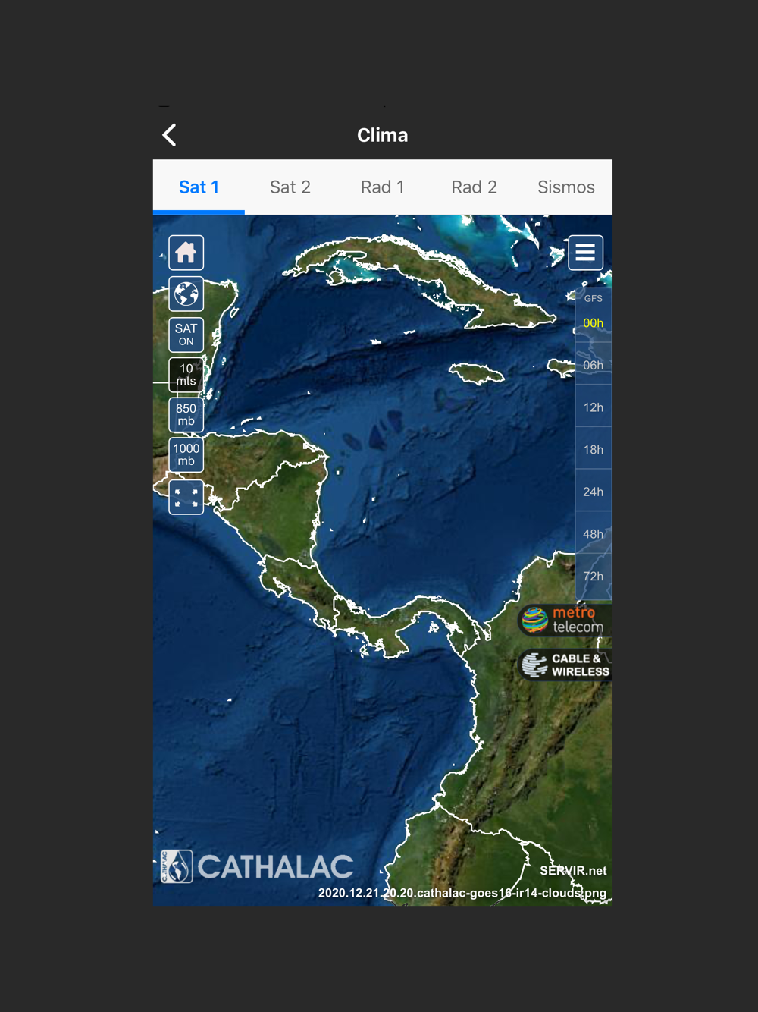Viewport: 758px width, 1012px height.
Task: Tap the fullscreen expand icon
Action: [x=186, y=498]
